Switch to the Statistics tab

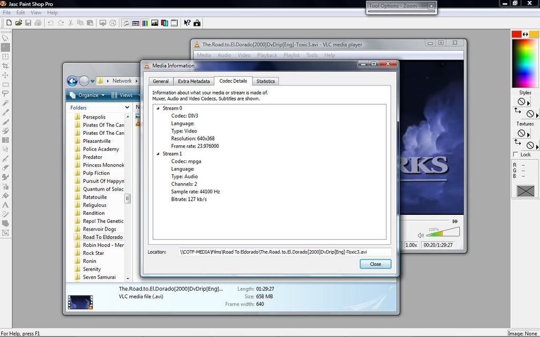pos(266,81)
